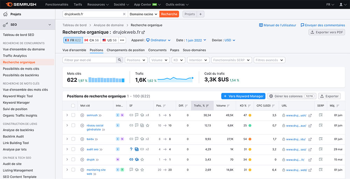The width and height of the screenshot is (350, 179).
Task: Click the keyword filter search magnifier
Action: click(x=120, y=60)
